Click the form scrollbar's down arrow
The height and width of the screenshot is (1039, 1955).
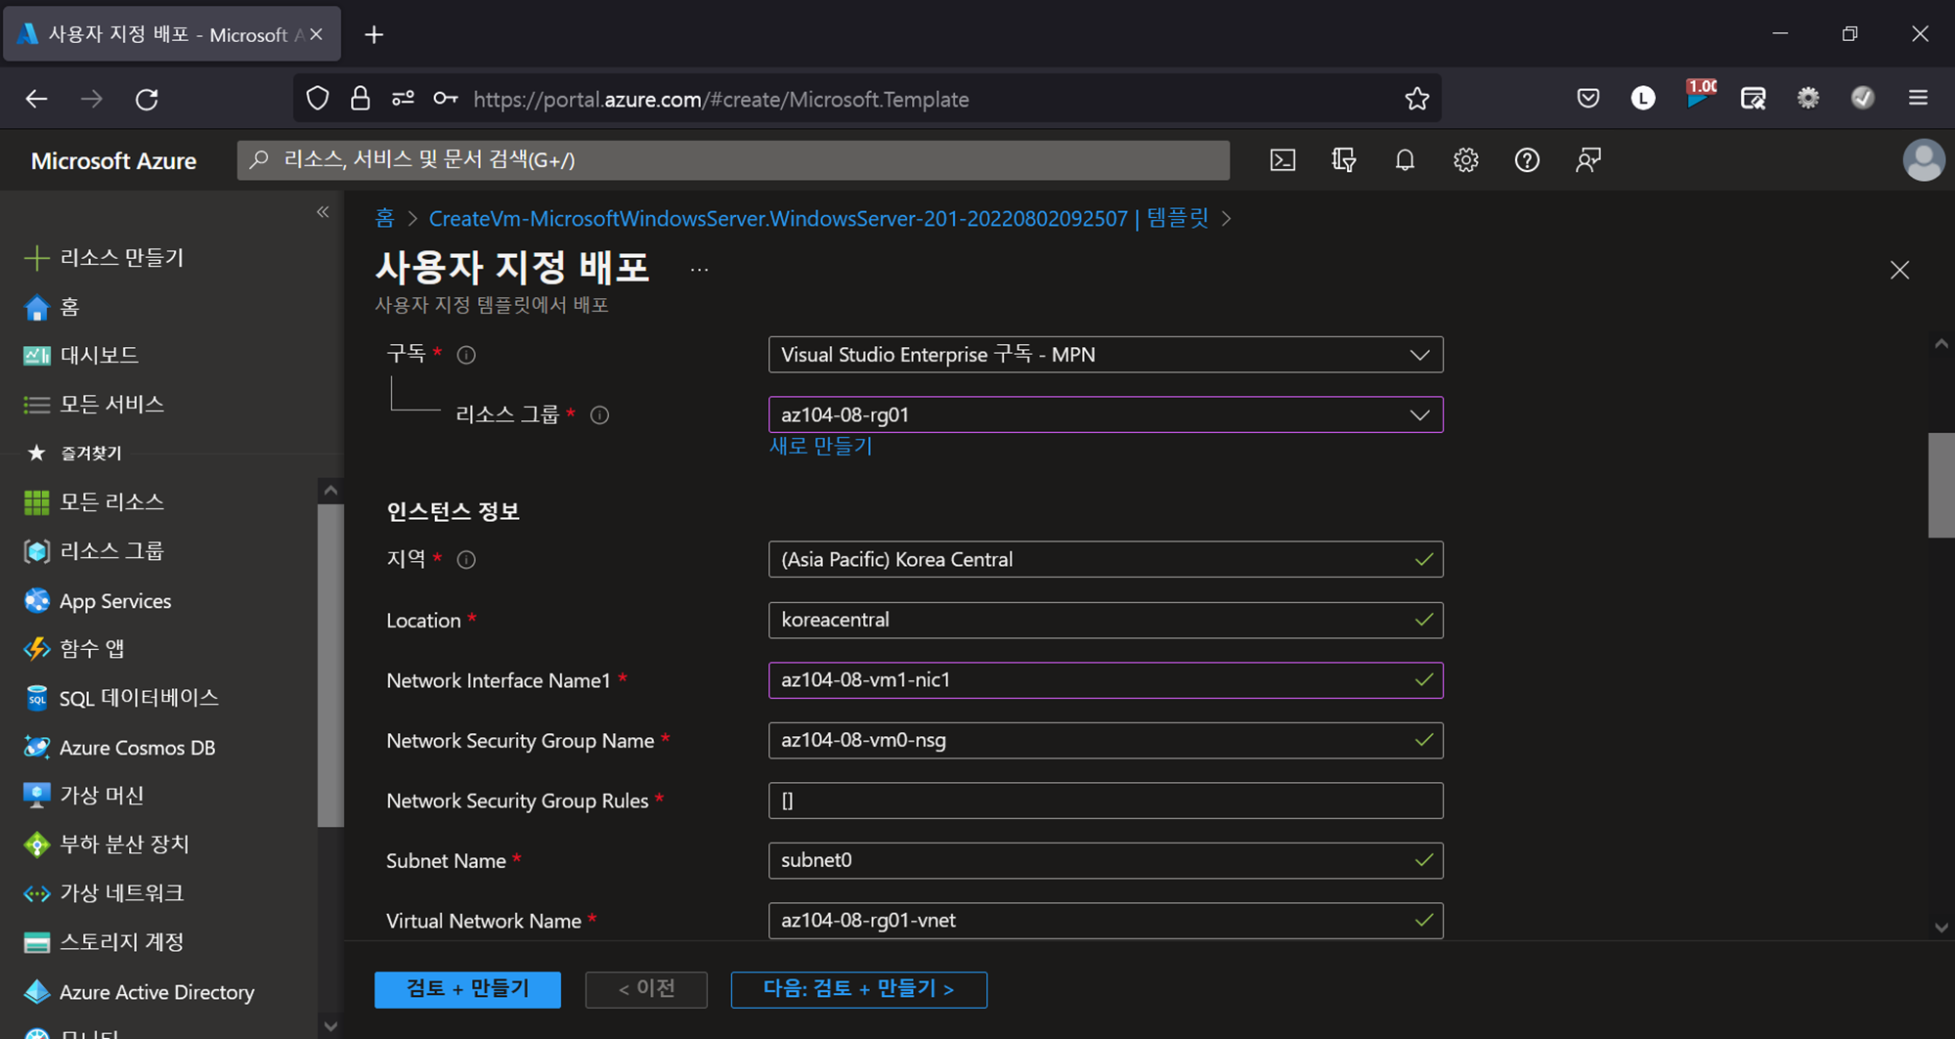(x=1941, y=928)
